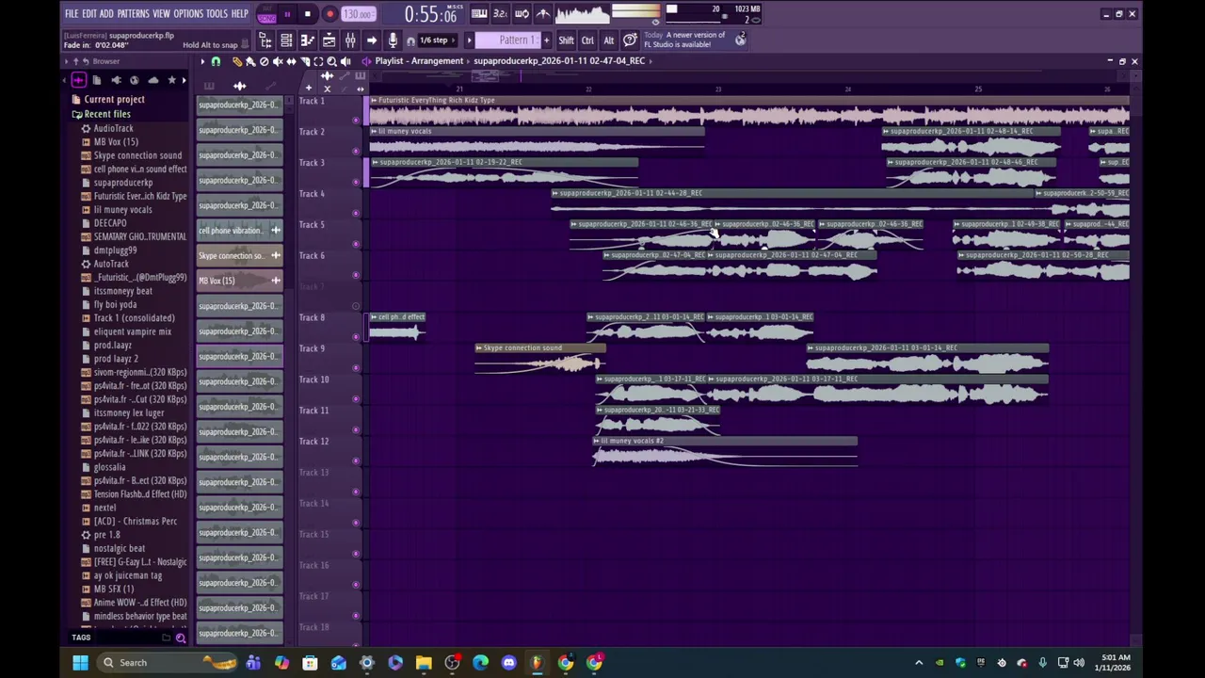This screenshot has height=678, width=1205.
Task: Mute Track 9 with its green dot
Action: point(356,367)
